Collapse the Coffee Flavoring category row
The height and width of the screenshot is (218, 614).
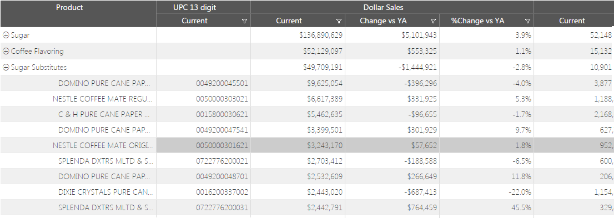(x=6, y=51)
